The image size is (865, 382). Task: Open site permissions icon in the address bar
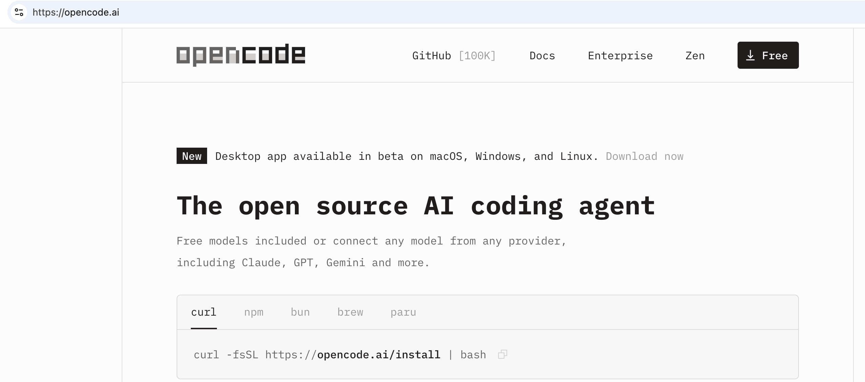19,13
